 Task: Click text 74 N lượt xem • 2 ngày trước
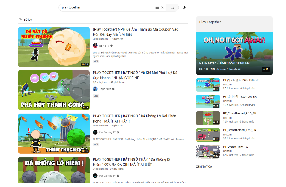point(108,169)
